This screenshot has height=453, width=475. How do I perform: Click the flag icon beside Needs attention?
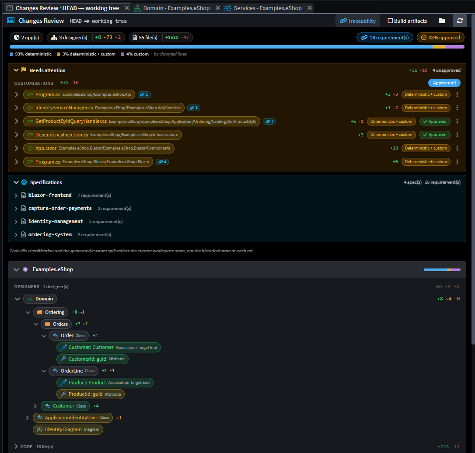(x=24, y=70)
